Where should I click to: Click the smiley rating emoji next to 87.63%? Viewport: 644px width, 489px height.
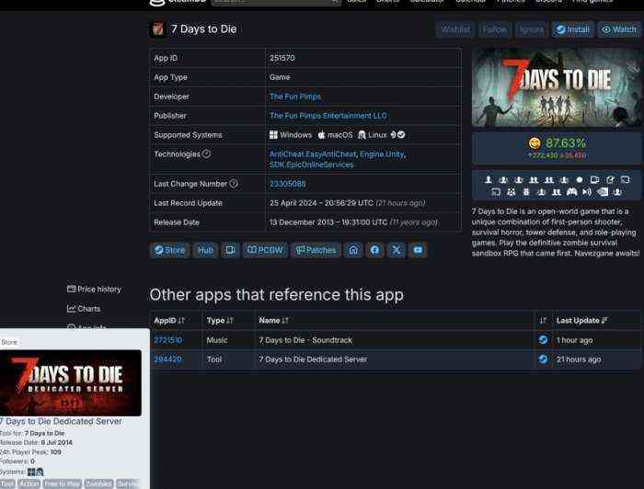pyautogui.click(x=535, y=143)
